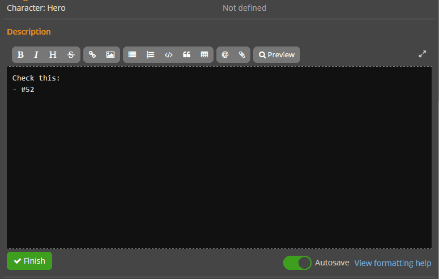Click the 'Not defined' value for Character: Hero

tap(244, 8)
